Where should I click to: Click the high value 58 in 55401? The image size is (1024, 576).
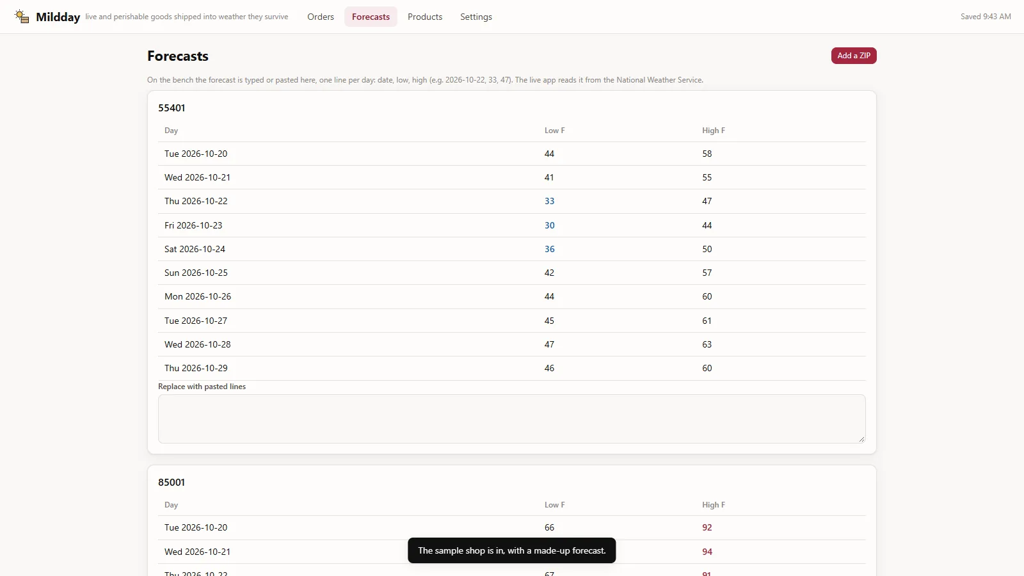pyautogui.click(x=707, y=154)
